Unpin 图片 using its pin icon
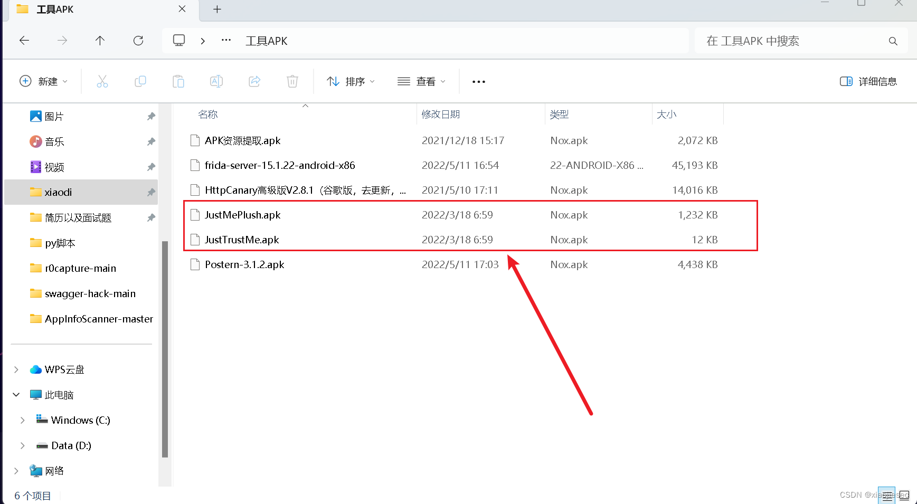The width and height of the screenshot is (917, 504). 151,116
